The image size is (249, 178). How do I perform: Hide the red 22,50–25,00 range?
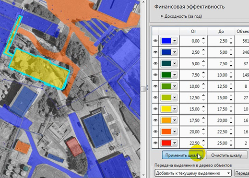155,143
